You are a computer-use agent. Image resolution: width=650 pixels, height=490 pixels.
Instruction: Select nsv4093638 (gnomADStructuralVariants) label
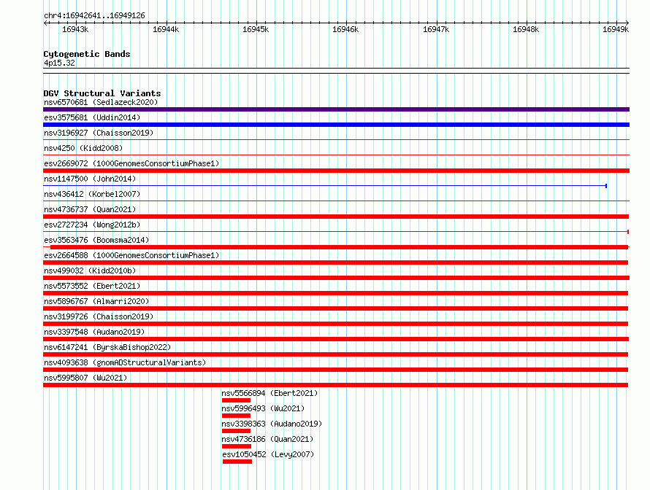point(125,362)
